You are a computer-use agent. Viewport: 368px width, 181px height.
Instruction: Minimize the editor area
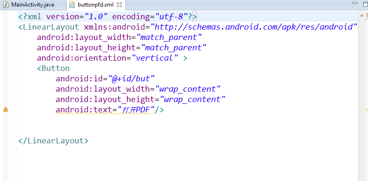(x=355, y=3)
